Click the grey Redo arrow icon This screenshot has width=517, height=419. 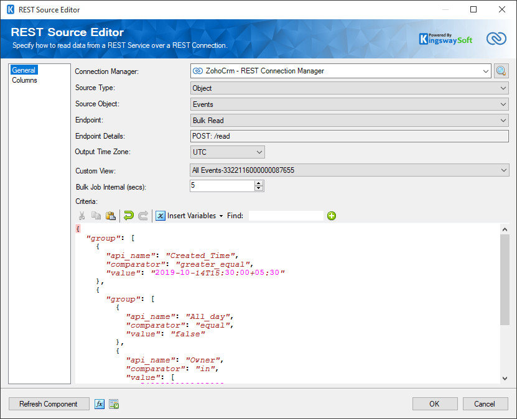[143, 216]
